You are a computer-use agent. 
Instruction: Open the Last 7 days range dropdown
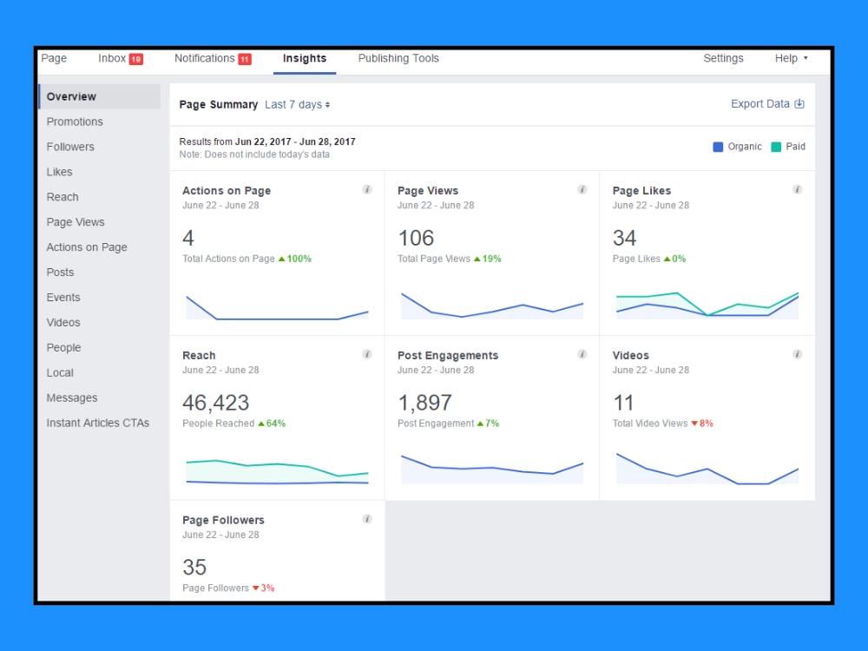tap(297, 105)
